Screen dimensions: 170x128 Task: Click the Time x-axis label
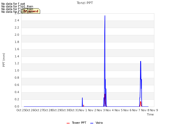coord(150,114)
